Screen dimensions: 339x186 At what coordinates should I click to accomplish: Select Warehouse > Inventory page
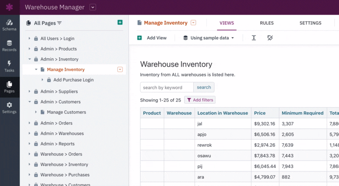[x=64, y=164]
